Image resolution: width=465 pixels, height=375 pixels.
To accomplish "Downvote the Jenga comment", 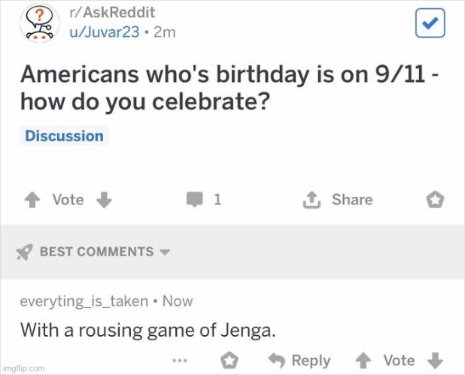I will [435, 361].
